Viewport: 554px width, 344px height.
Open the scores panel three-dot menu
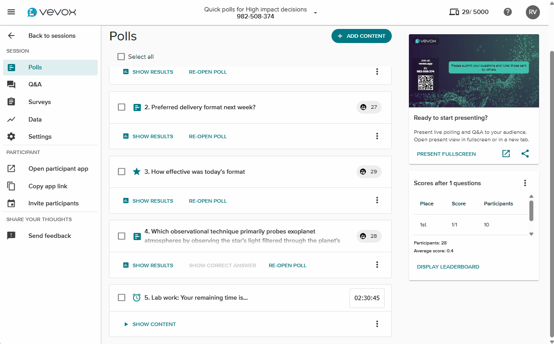coord(525,183)
